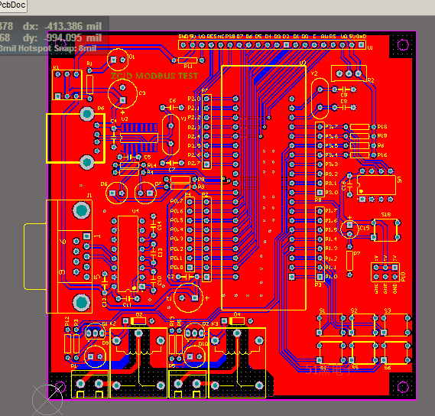
Task: Select terminal block P1
Action: point(89,384)
